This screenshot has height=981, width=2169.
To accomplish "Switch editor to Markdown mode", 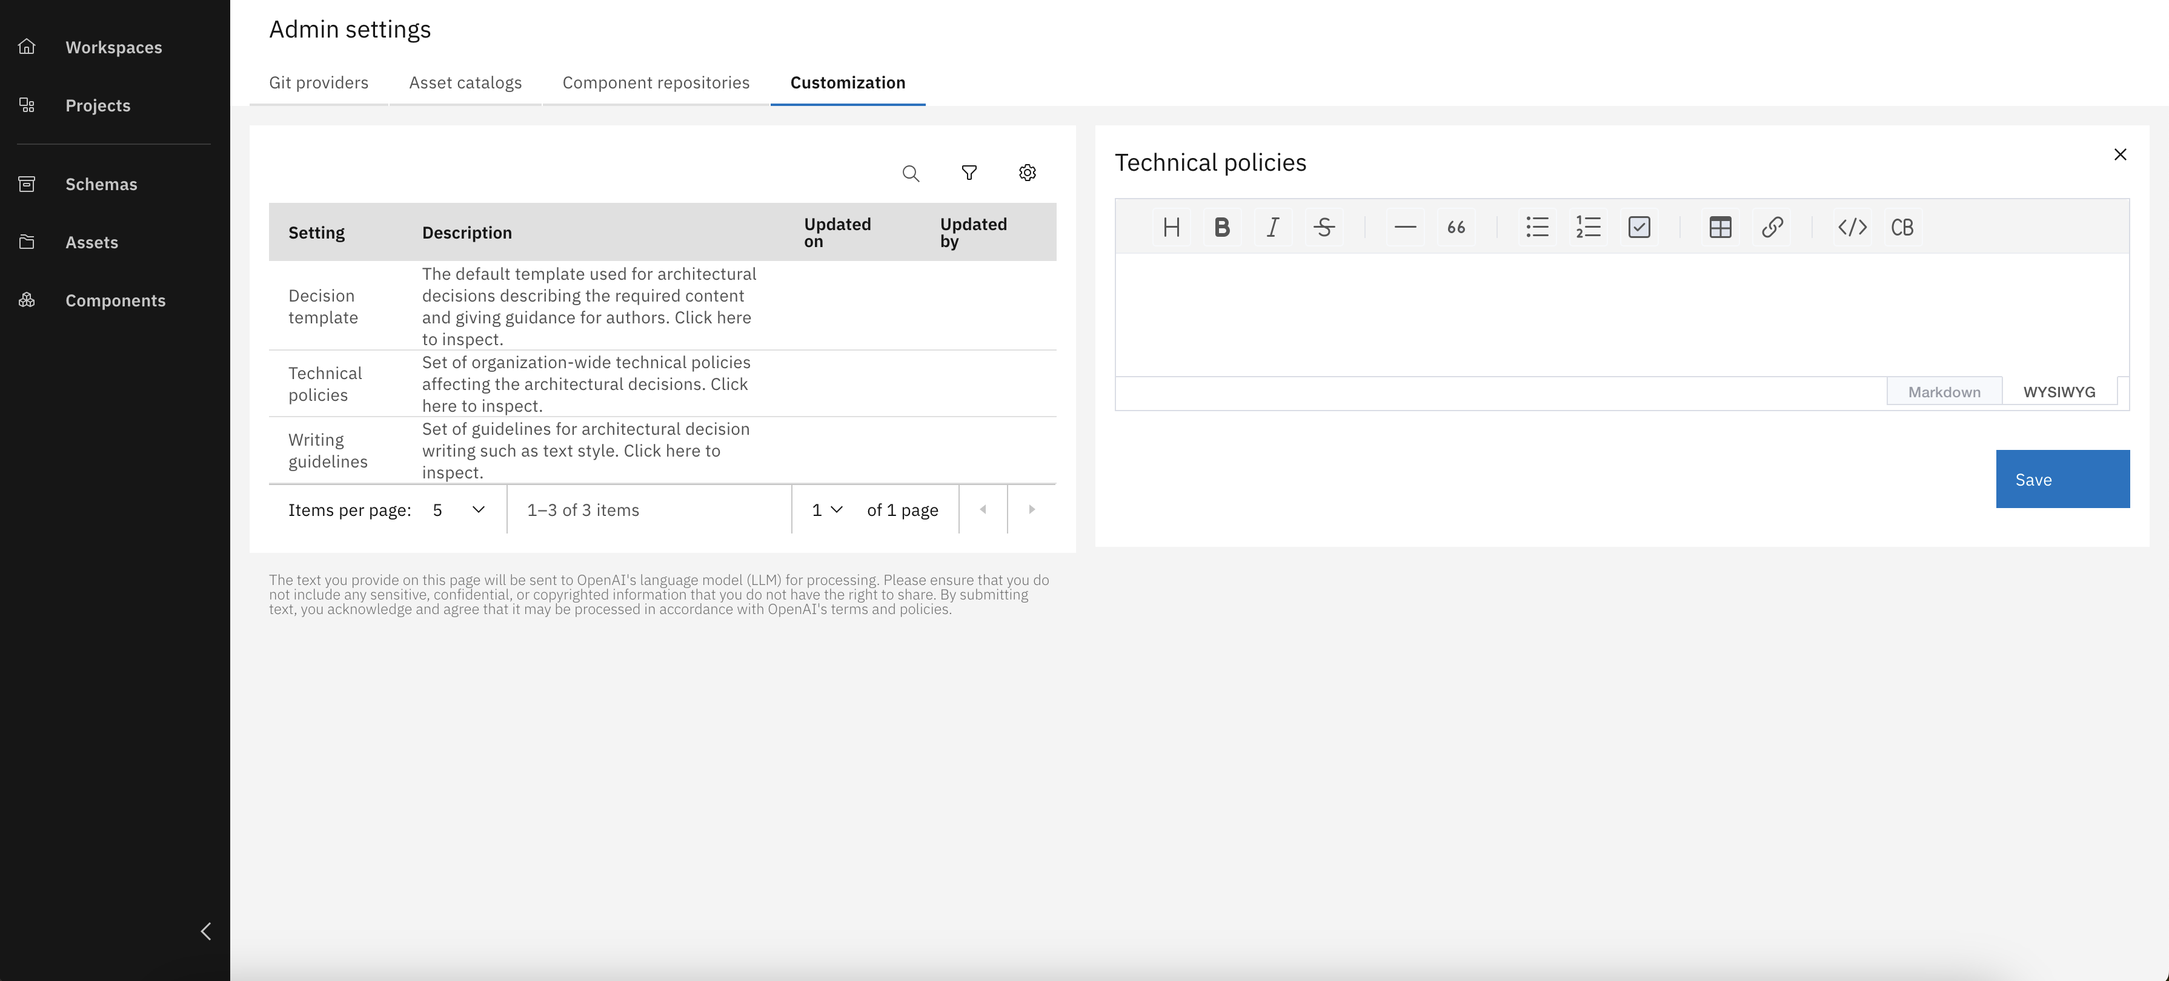I will [x=1944, y=392].
